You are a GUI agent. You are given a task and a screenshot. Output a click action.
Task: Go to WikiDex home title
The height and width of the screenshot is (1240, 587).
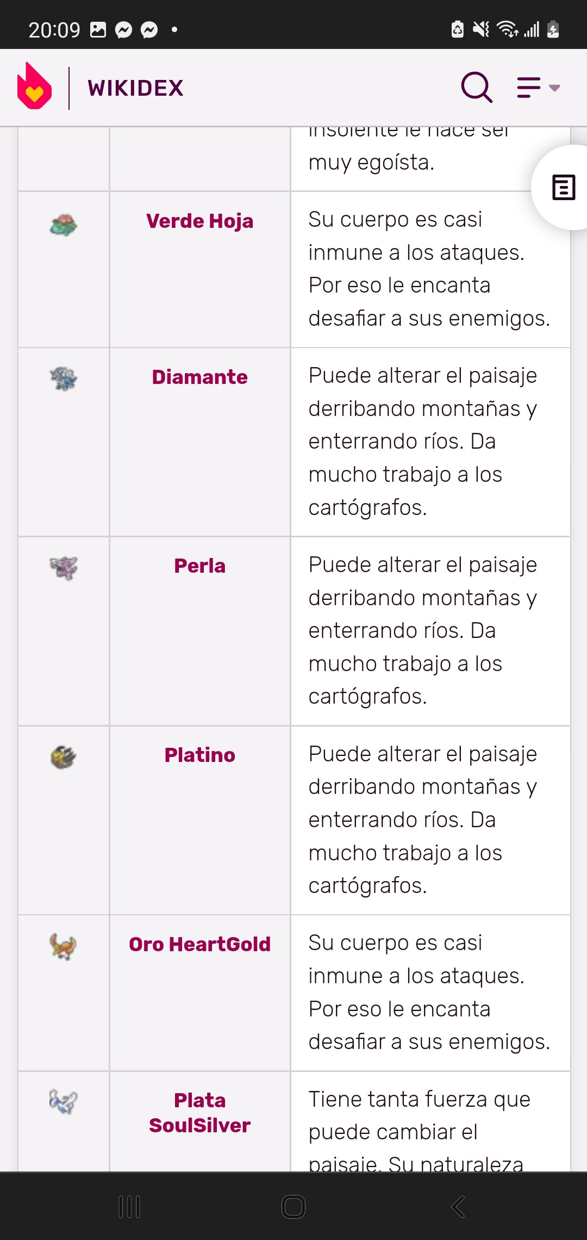[x=135, y=88]
